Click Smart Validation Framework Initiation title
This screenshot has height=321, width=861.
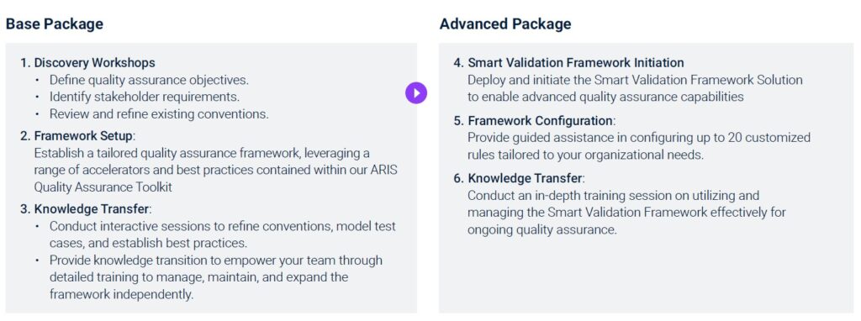(x=569, y=62)
